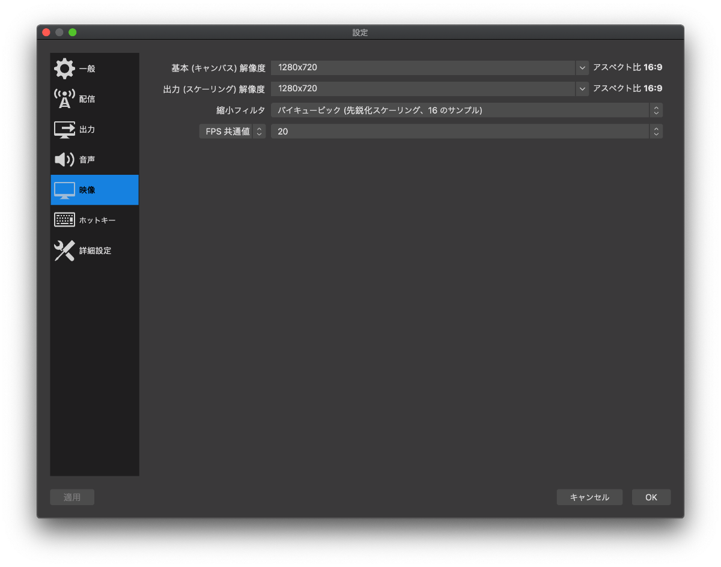Viewport: 721px width, 567px height.
Task: Switch to the 配信 tab
Action: pos(94,99)
